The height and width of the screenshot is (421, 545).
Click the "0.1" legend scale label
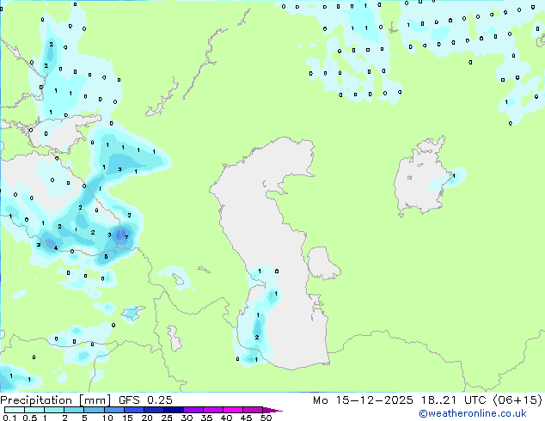tap(10, 418)
